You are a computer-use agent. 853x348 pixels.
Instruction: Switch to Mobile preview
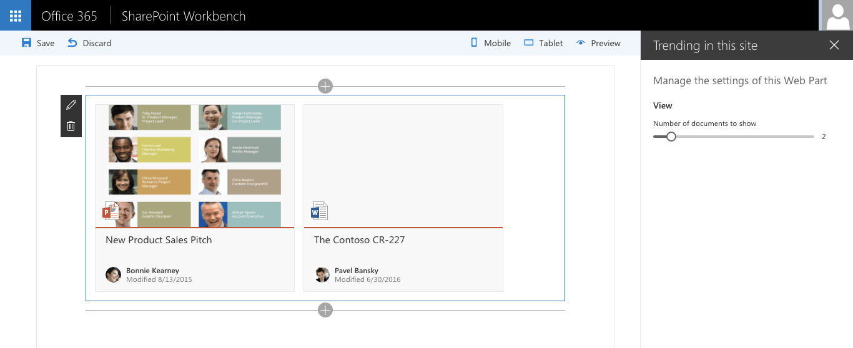point(491,43)
